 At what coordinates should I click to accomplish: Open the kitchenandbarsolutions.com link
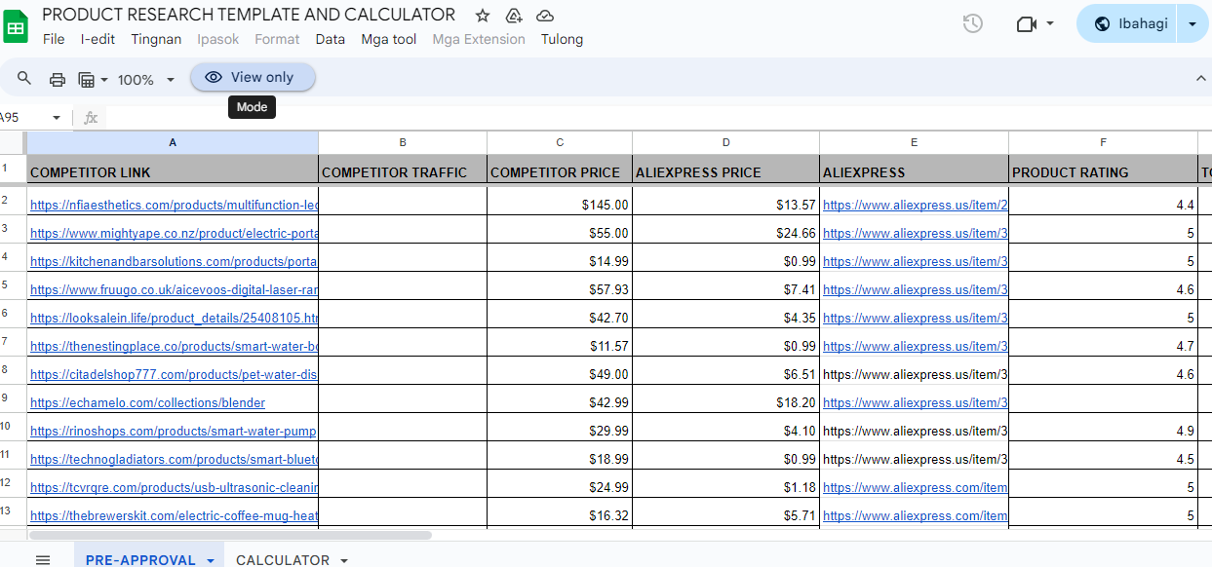[x=174, y=261]
